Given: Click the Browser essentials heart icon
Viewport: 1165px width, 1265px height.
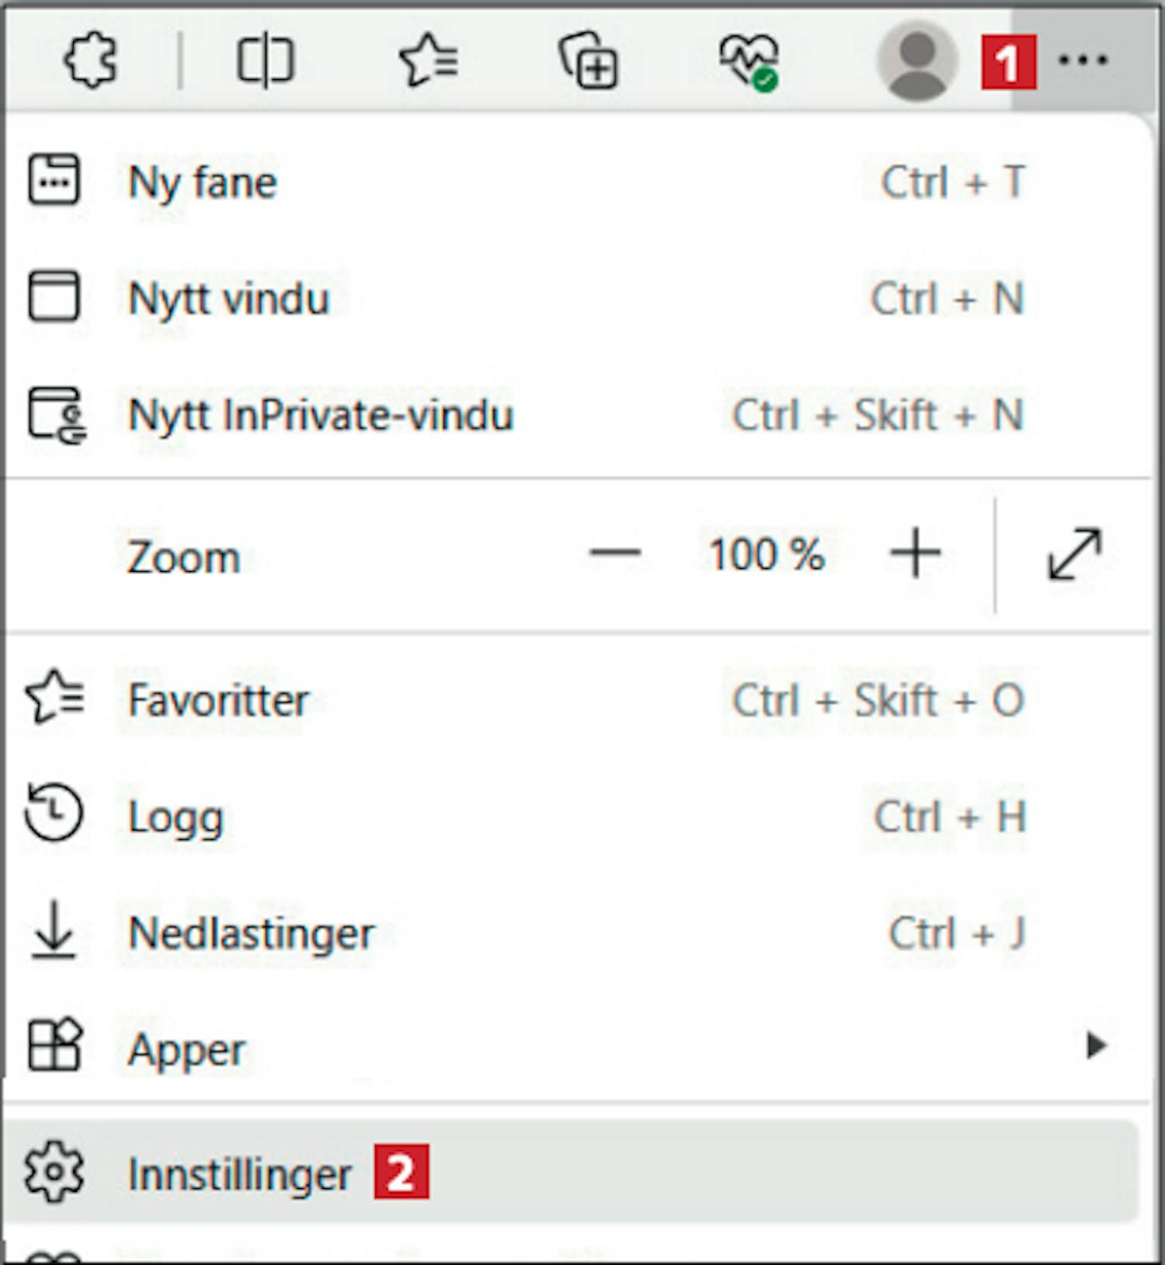Looking at the screenshot, I should point(749,61).
